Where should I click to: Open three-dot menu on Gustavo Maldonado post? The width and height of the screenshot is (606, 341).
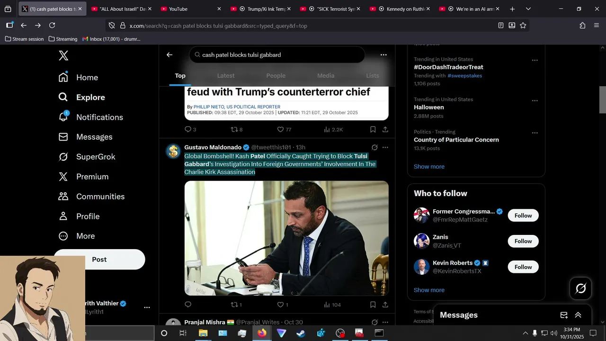[385, 147]
